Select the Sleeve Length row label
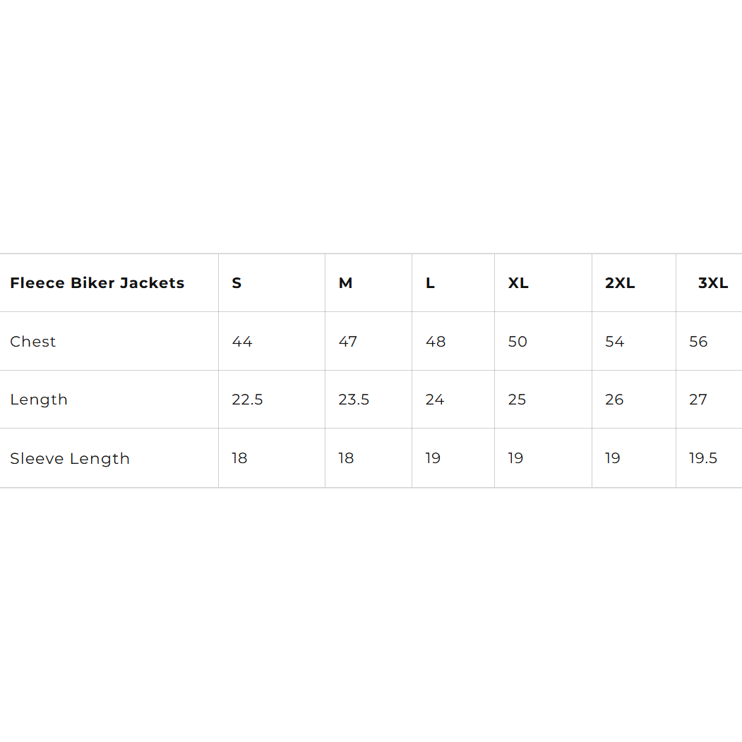Screen dimensions: 742x742 [x=70, y=459]
